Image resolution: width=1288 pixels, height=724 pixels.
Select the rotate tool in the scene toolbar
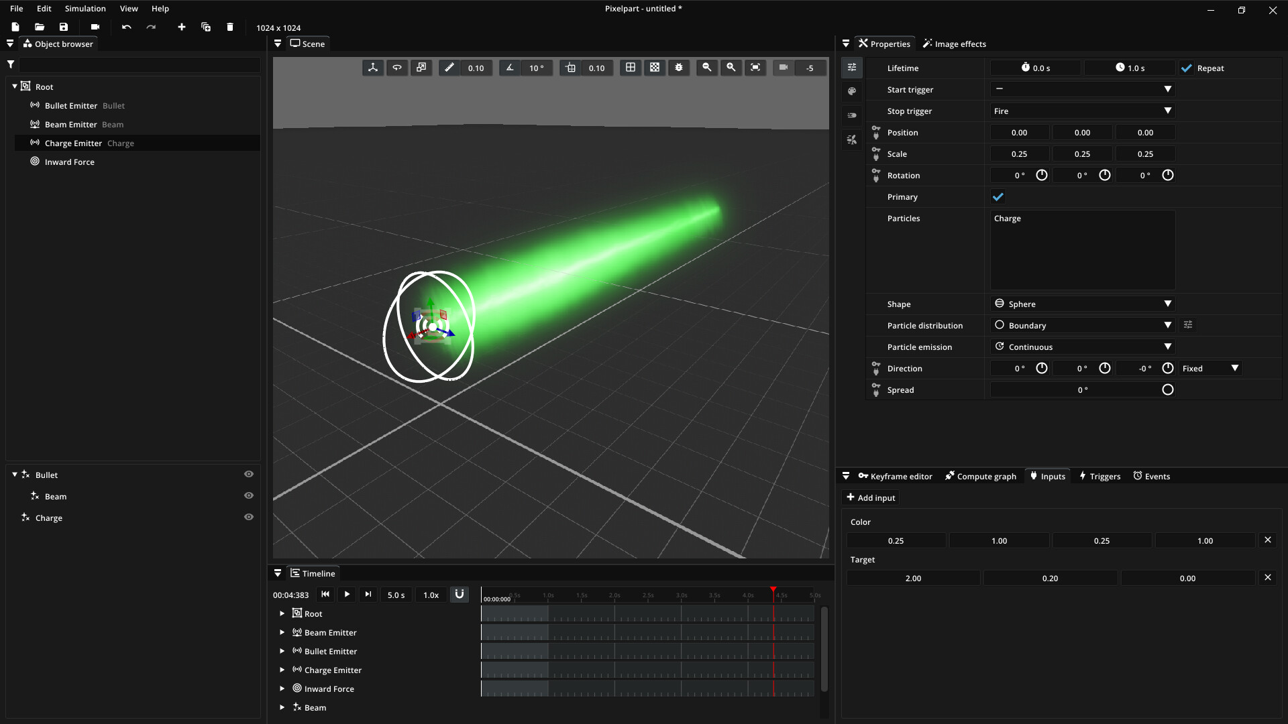pyautogui.click(x=397, y=68)
